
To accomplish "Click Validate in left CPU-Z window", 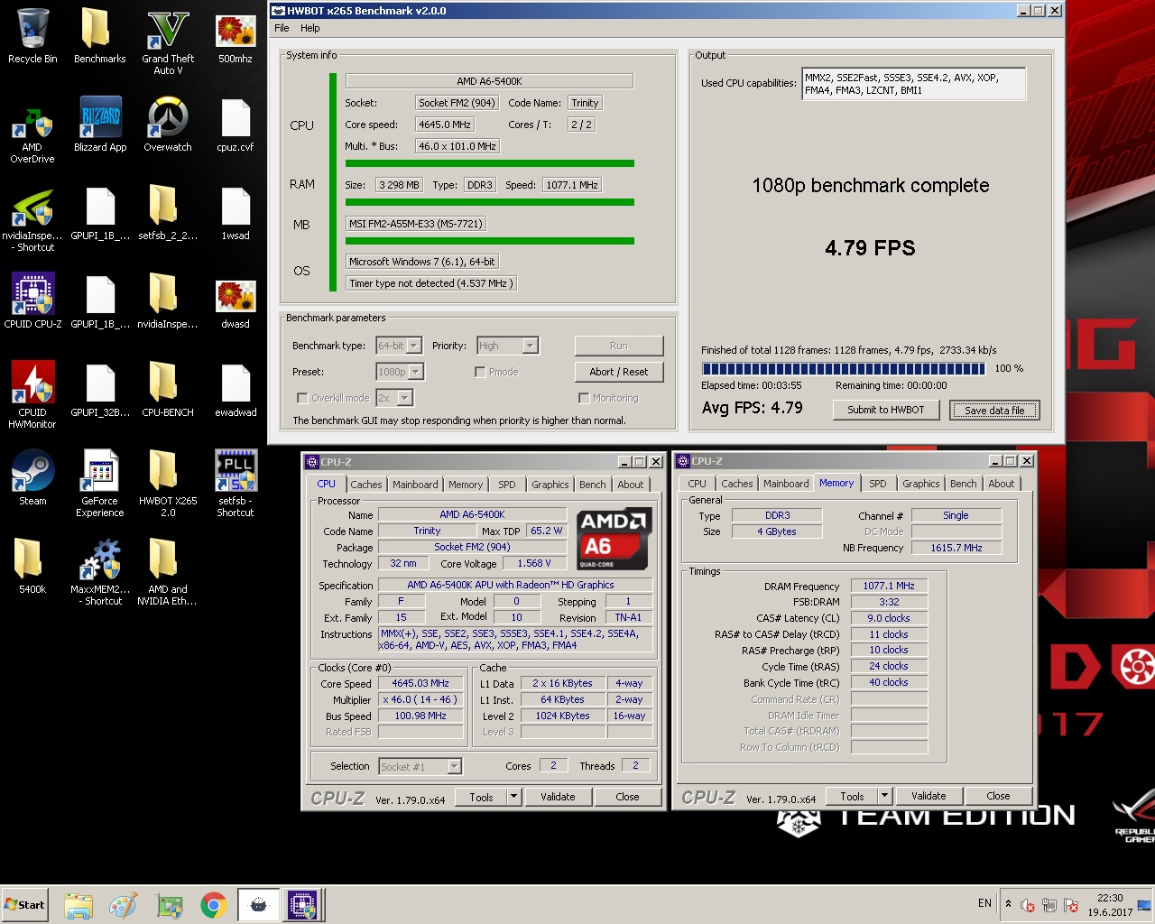I will coord(558,797).
